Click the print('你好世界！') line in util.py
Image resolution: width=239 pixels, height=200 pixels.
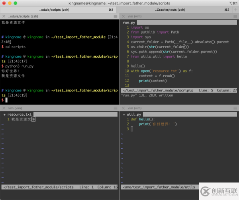(158, 124)
